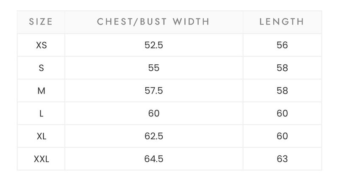The height and width of the screenshot is (177, 339).
Task: Click the 55 chest width value
Action: tap(154, 68)
